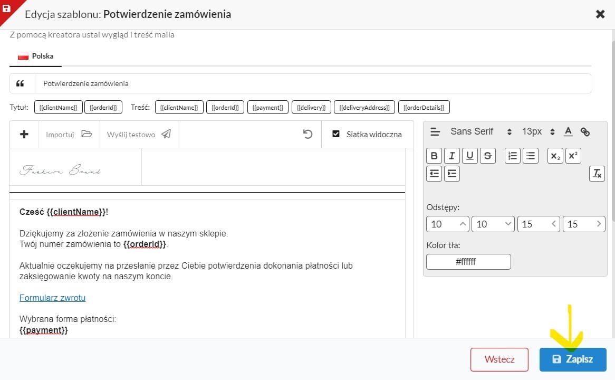Add a new block with plus icon

click(24, 134)
